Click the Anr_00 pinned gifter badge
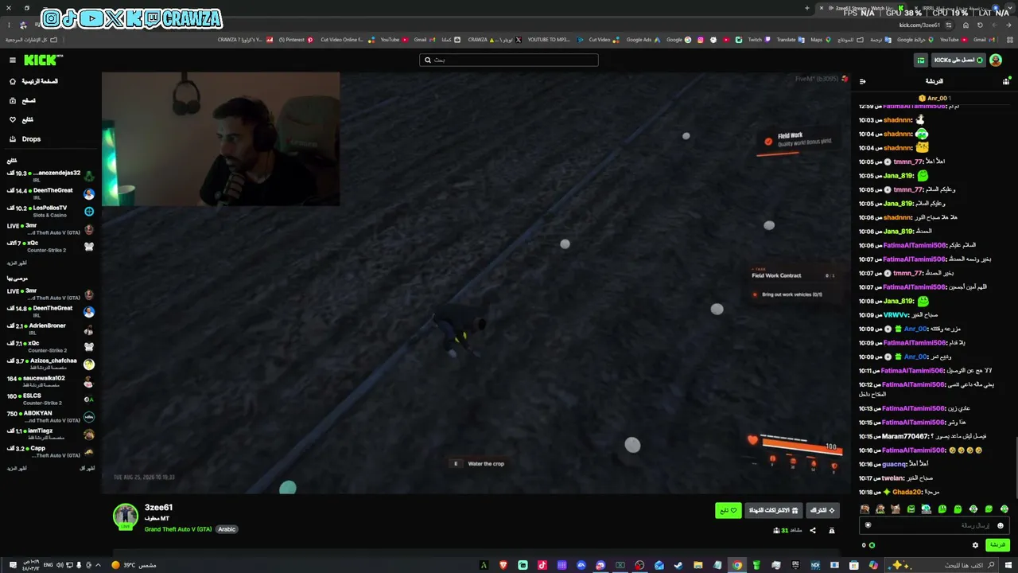1018x573 pixels. (x=934, y=99)
